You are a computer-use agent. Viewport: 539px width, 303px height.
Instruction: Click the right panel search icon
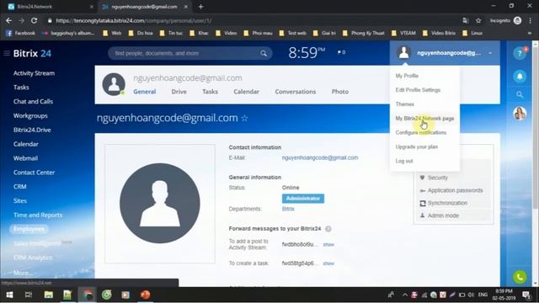coord(520,94)
